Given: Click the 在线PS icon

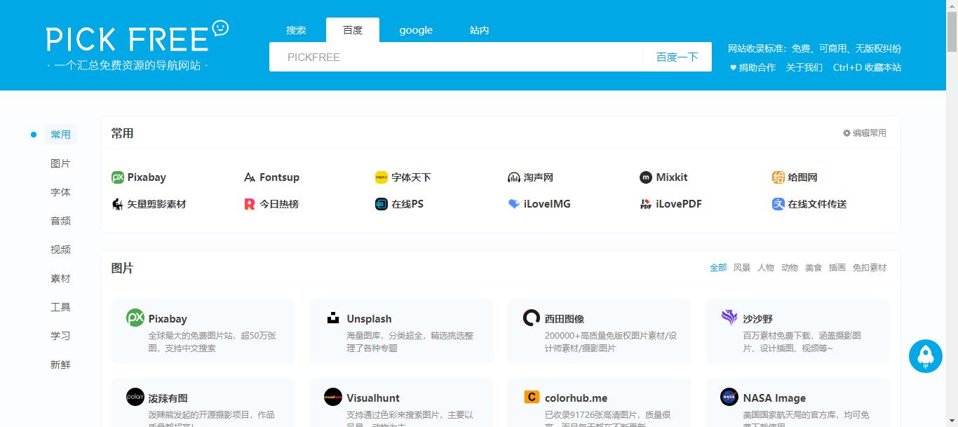Looking at the screenshot, I should pos(382,204).
